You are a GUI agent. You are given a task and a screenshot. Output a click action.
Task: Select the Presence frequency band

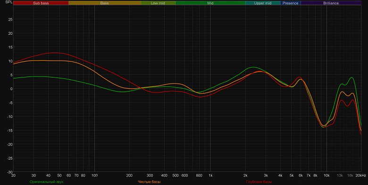point(291,3)
